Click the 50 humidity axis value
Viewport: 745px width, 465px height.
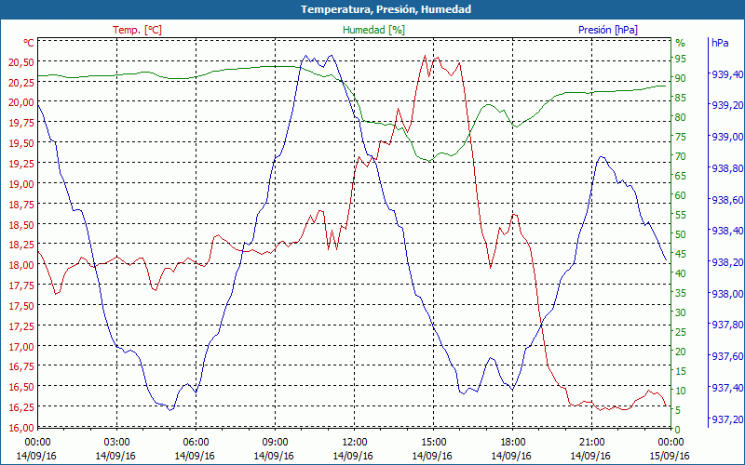click(x=681, y=234)
